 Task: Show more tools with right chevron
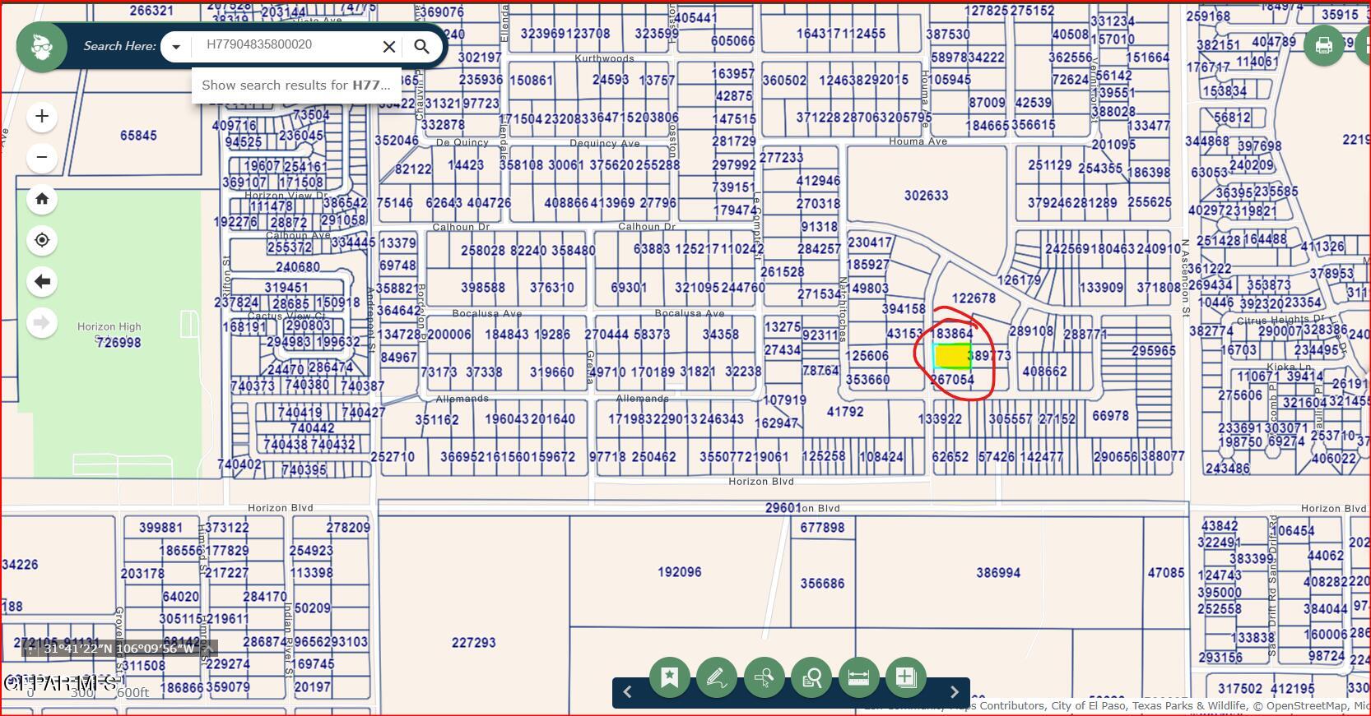click(x=955, y=692)
